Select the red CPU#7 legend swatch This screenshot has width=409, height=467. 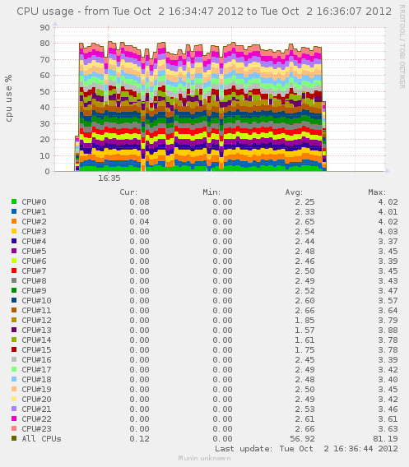pos(14,270)
